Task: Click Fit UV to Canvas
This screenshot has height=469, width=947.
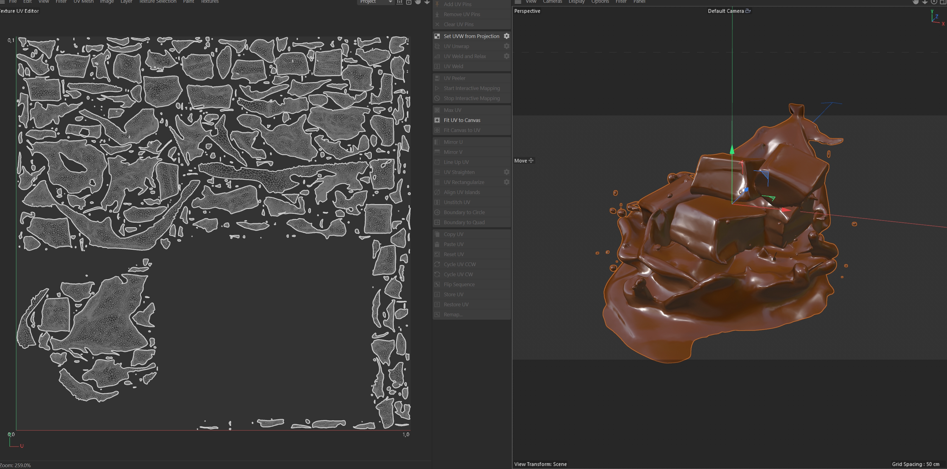Action: coord(462,120)
